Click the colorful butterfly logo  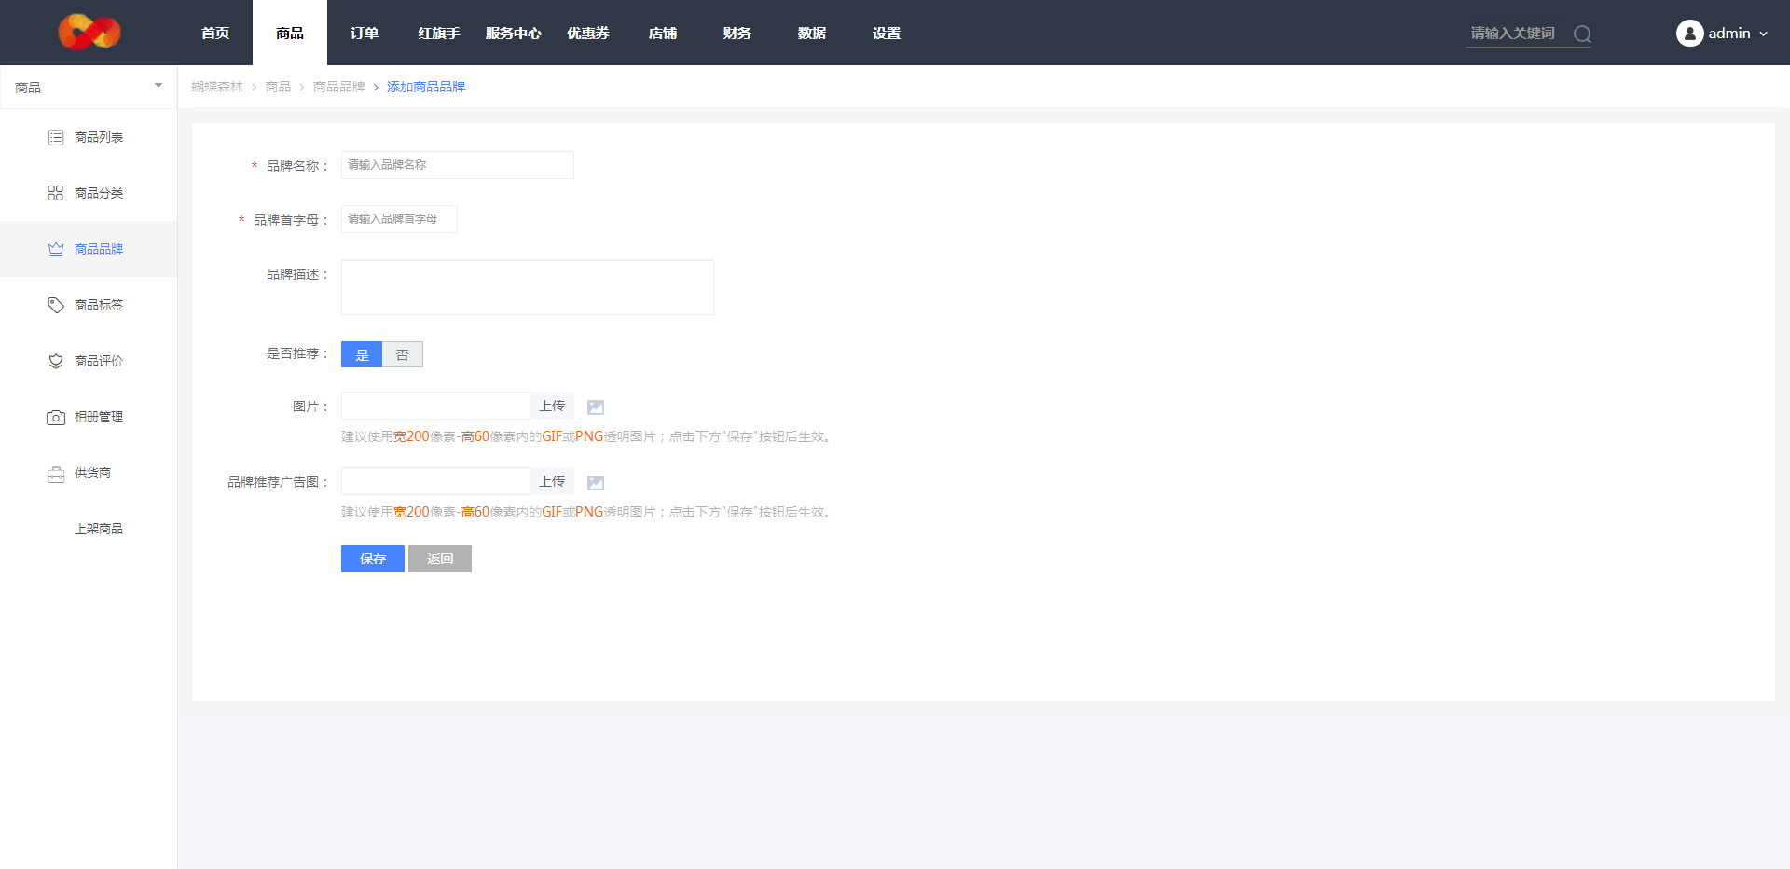[89, 32]
